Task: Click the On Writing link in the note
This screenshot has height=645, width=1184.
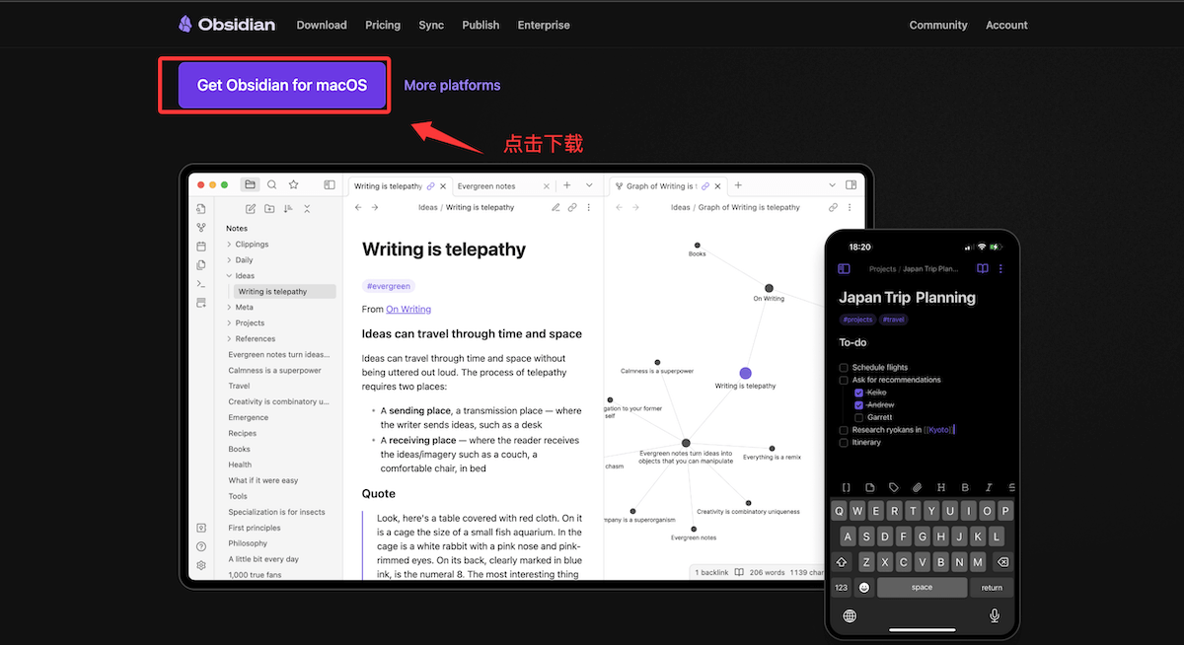Action: [x=408, y=310]
